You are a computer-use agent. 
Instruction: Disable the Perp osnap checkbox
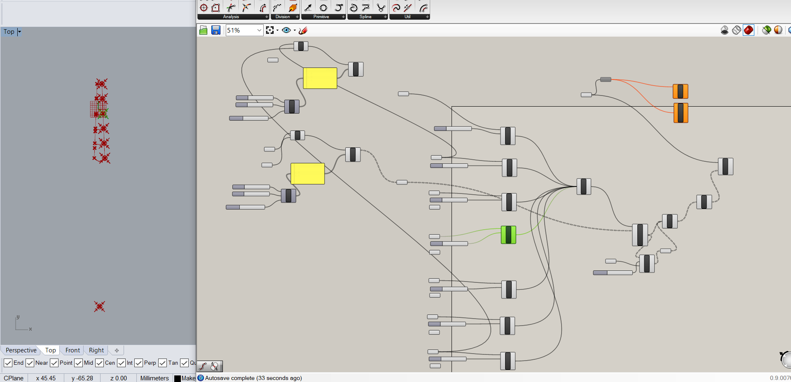tap(138, 363)
